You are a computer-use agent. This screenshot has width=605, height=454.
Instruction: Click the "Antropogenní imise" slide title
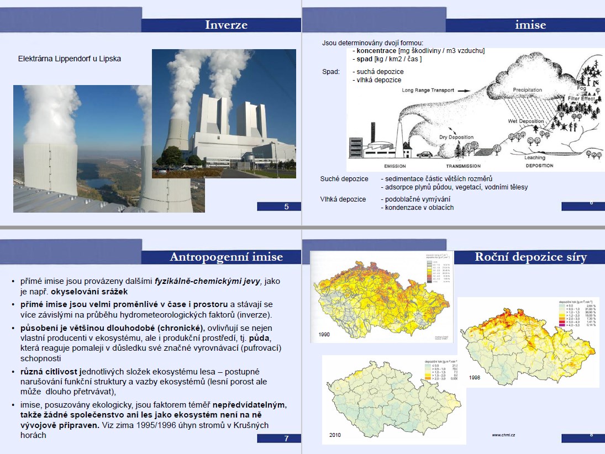226,257
